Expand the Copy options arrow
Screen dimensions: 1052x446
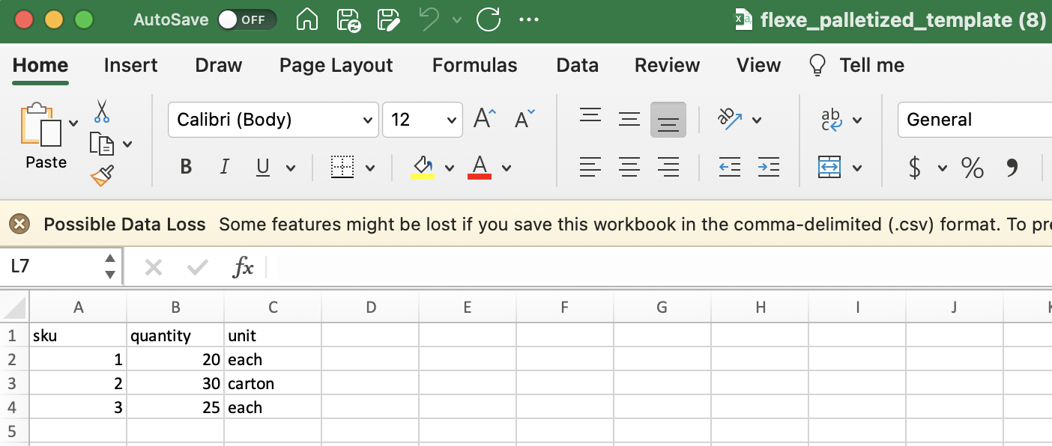coord(127,144)
